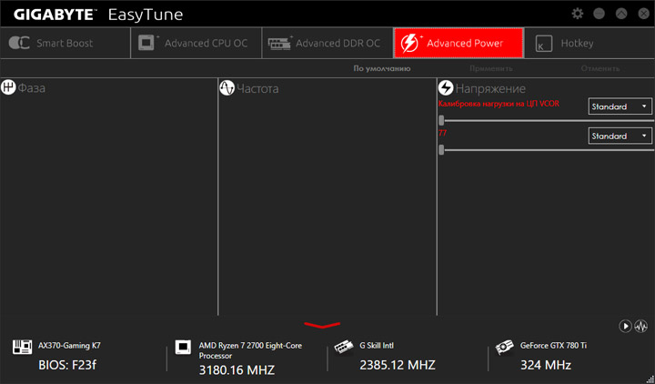Click the window resize grip in corner

(650, 379)
